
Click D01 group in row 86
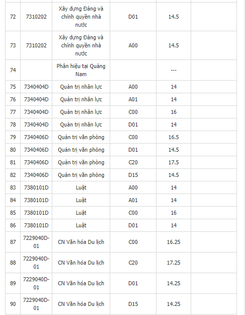coord(133,225)
